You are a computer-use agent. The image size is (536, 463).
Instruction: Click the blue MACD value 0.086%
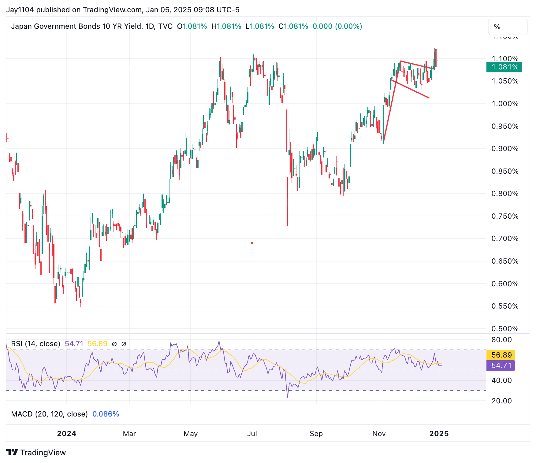coord(106,414)
